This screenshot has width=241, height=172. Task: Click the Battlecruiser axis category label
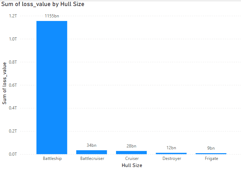91,158
